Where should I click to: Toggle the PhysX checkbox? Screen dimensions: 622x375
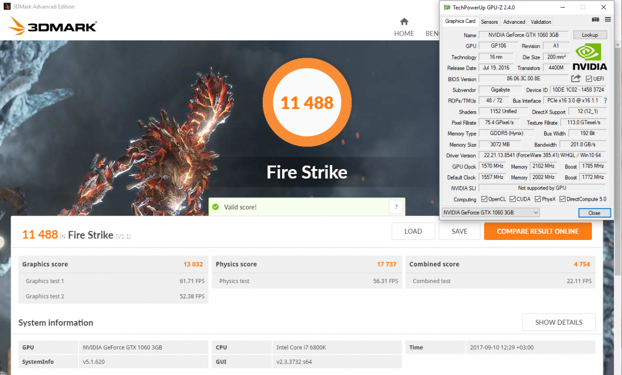538,199
